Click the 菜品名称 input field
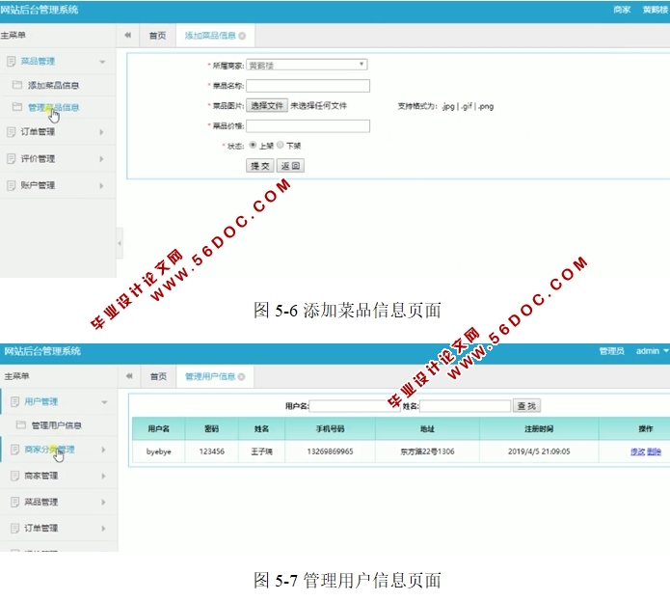This screenshot has height=601, width=670. pos(308,85)
